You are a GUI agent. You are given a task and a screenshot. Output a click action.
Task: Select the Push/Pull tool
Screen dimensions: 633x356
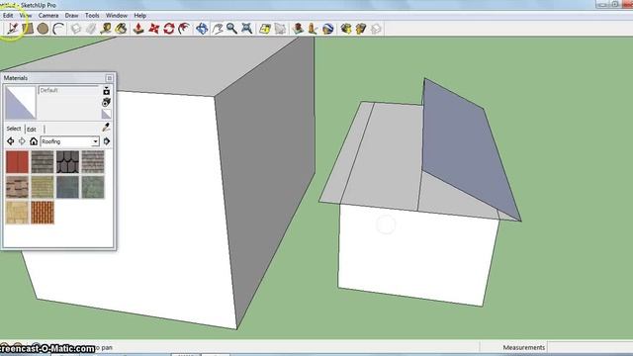coord(138,29)
